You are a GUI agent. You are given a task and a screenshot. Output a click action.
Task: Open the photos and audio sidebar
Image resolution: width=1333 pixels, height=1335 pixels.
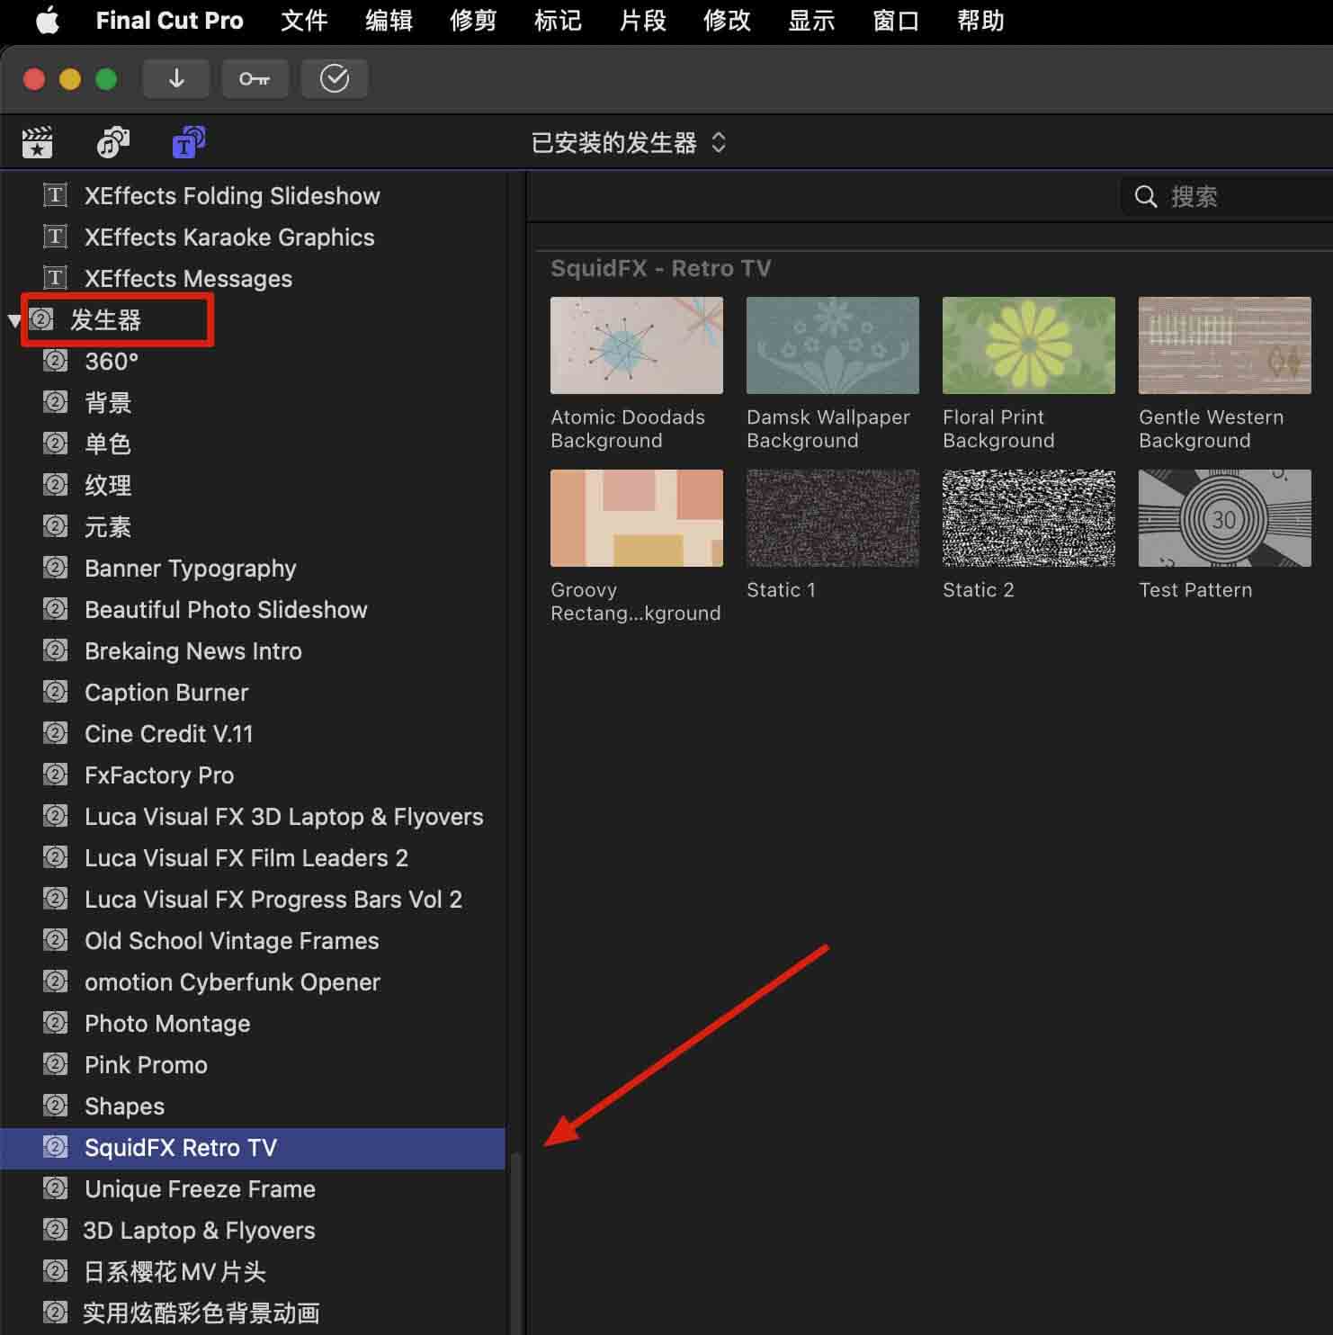pyautogui.click(x=112, y=142)
